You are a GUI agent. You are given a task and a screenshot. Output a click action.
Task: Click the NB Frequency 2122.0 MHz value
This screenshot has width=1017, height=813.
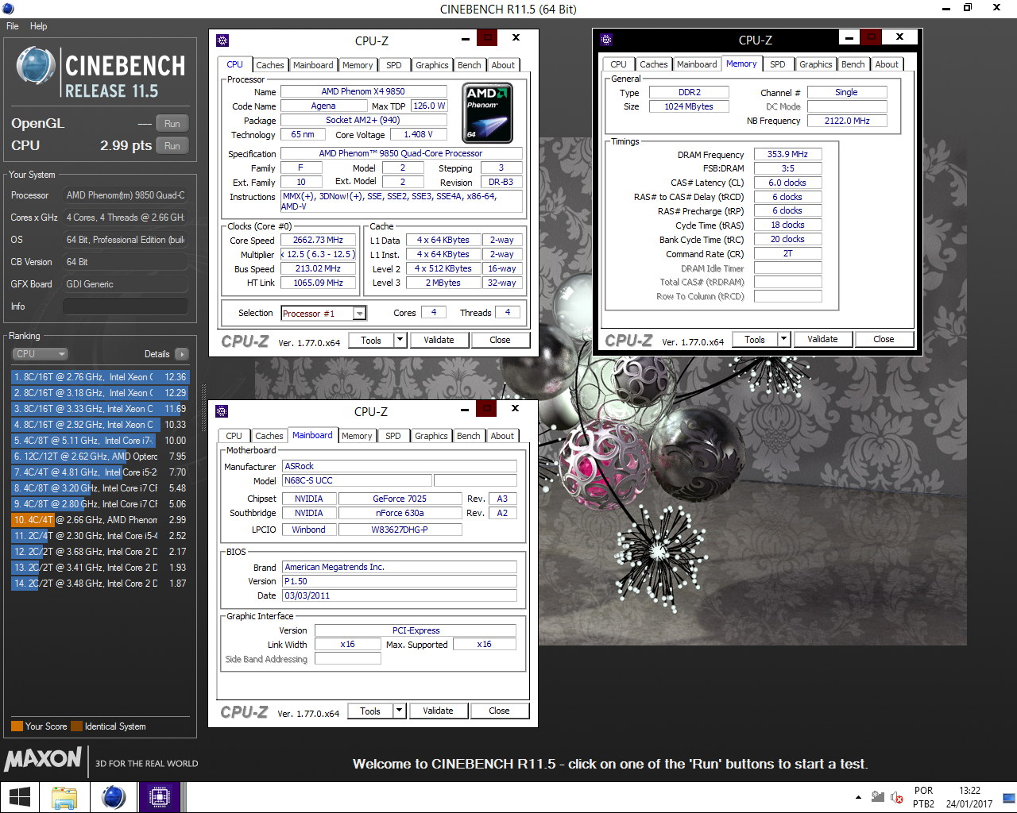[x=847, y=121]
